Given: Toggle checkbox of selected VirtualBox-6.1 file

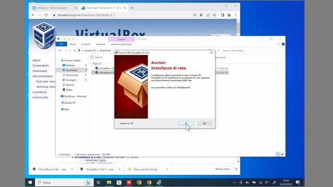Looking at the screenshot, I should click(x=93, y=73).
